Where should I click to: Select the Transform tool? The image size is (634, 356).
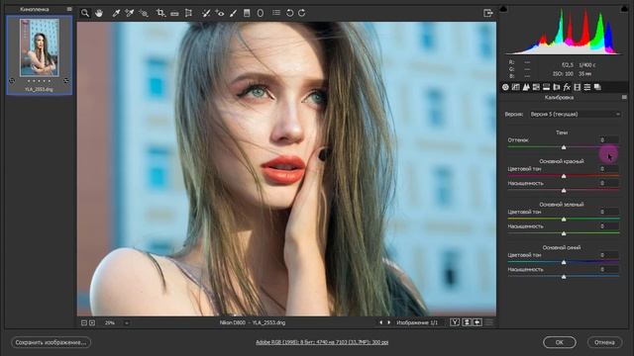[188, 13]
